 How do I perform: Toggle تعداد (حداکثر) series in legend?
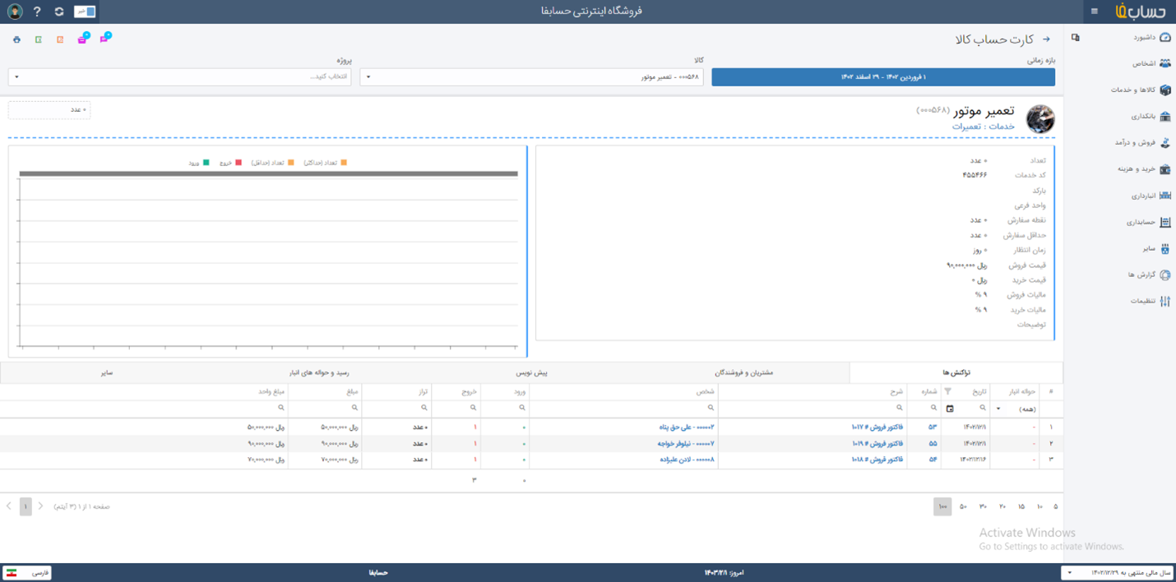tap(325, 163)
